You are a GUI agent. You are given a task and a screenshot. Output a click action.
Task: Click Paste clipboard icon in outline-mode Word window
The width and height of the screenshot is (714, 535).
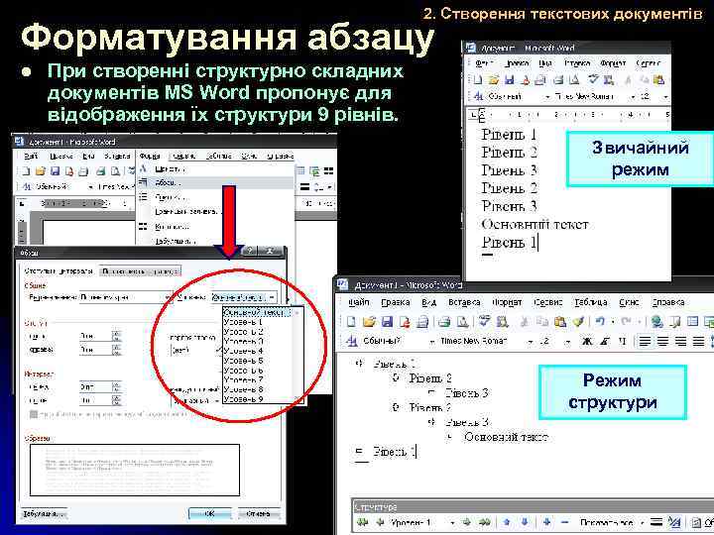(560, 322)
